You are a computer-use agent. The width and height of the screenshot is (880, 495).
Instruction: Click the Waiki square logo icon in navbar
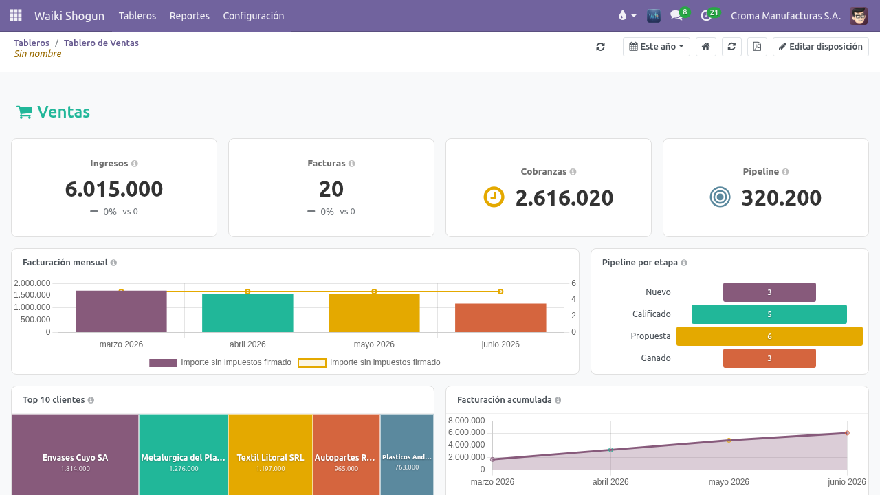tap(654, 15)
